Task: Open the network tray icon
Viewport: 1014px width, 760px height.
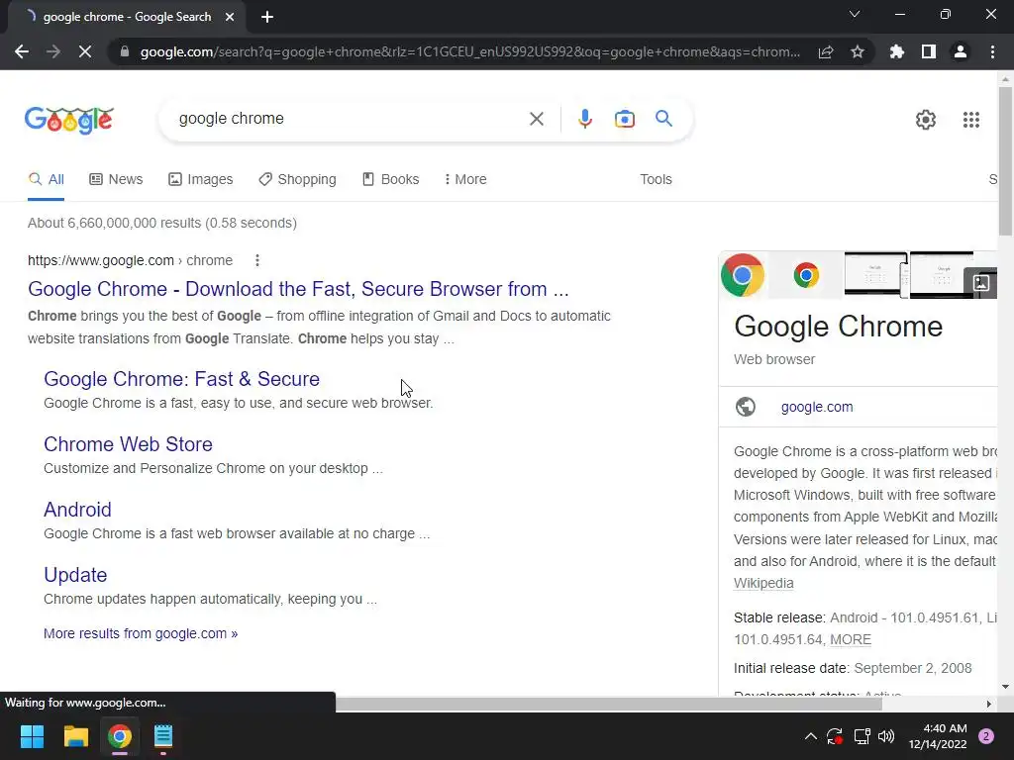Action: click(862, 736)
